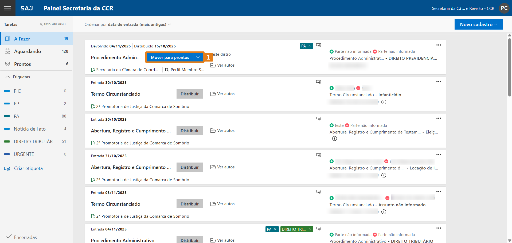Collapse the Etiquetas section
Screen dimensions: 512x243
click(x=7, y=77)
